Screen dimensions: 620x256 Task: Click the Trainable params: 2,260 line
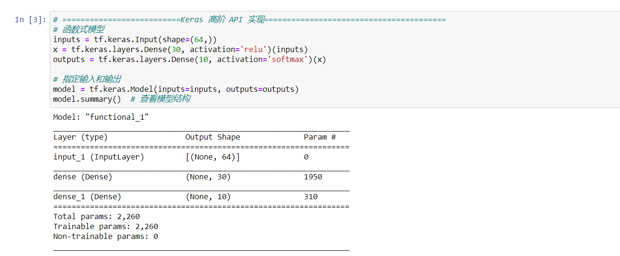(106, 227)
